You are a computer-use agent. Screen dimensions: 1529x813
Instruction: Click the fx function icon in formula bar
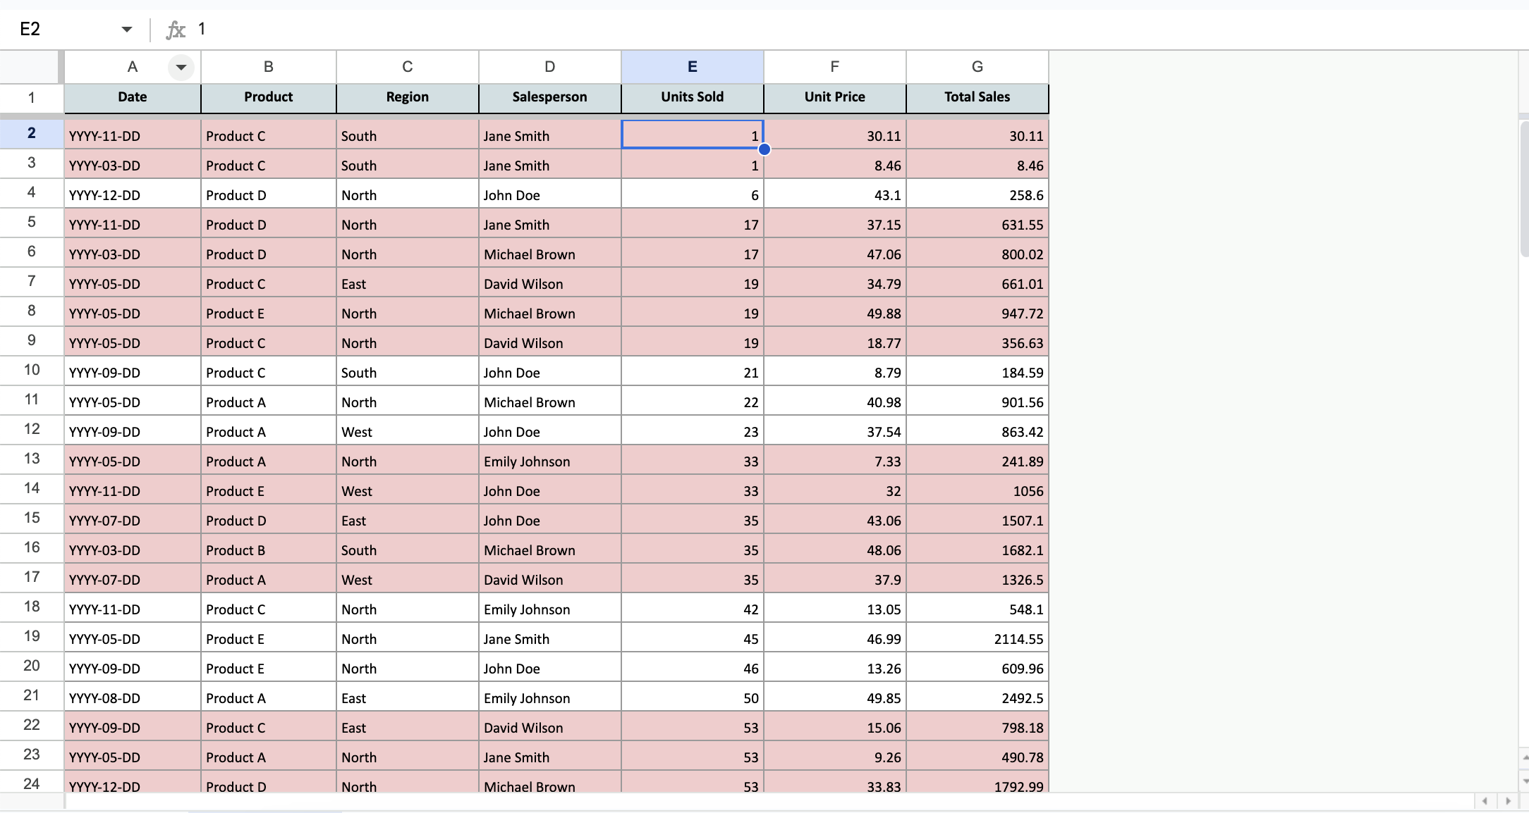(x=175, y=30)
